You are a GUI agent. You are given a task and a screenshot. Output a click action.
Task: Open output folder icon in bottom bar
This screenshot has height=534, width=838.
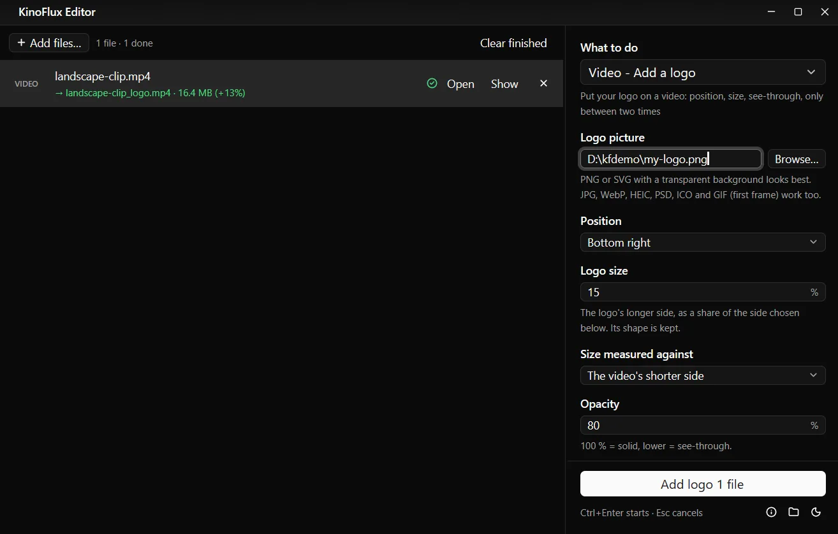[x=793, y=512]
